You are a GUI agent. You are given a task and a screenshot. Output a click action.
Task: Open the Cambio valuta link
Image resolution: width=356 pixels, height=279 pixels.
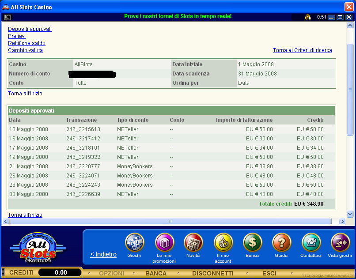[25, 50]
